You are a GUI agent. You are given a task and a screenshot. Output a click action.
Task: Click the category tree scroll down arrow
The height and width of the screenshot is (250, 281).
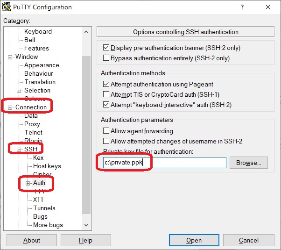86,225
